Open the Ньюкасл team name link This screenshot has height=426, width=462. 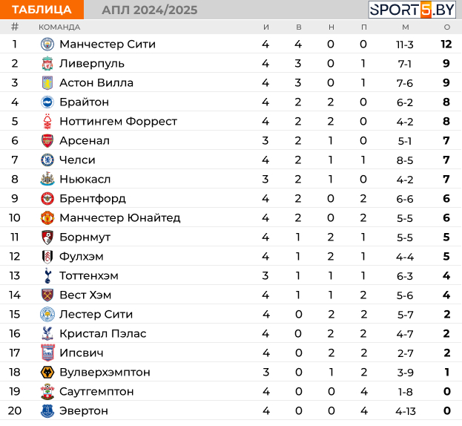click(x=85, y=180)
